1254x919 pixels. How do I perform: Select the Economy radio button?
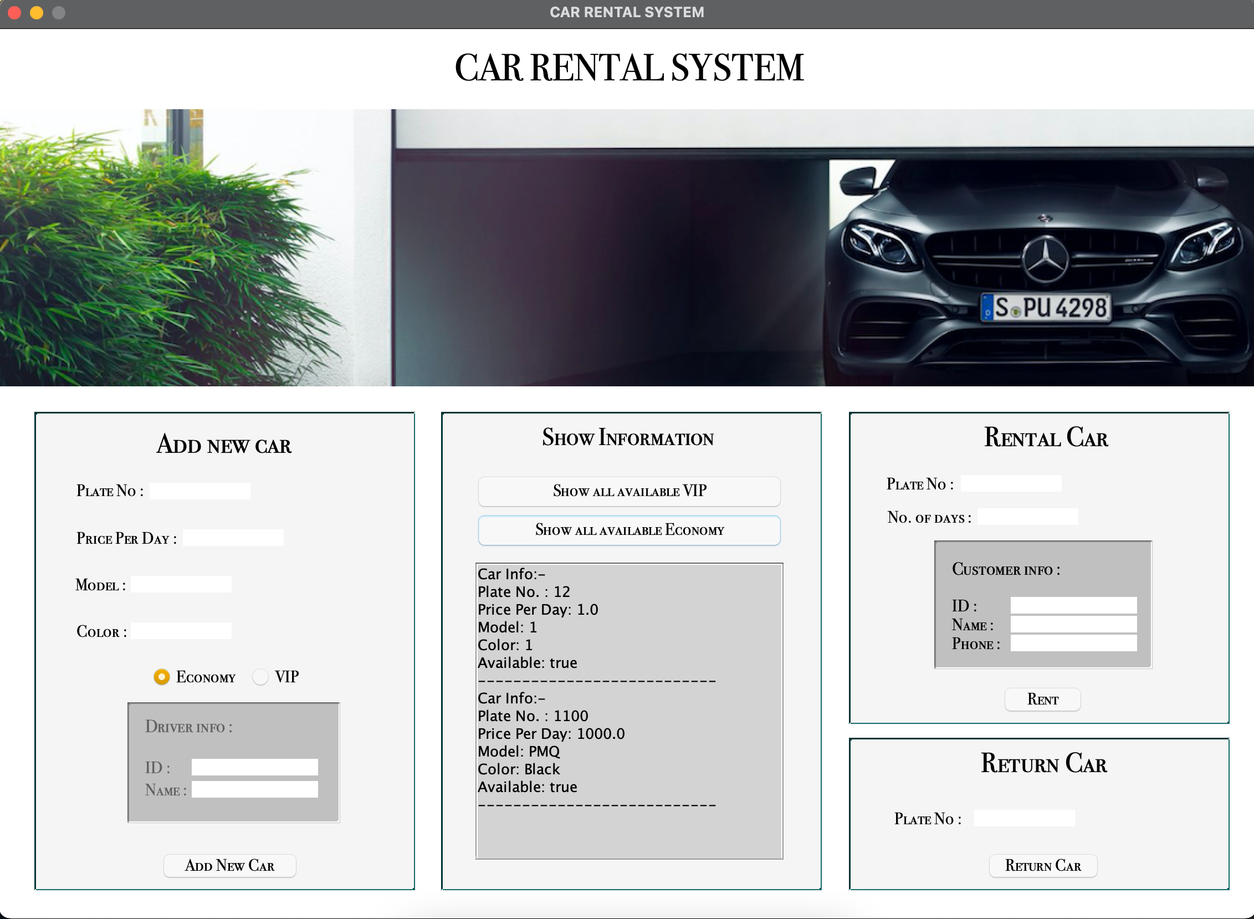161,677
